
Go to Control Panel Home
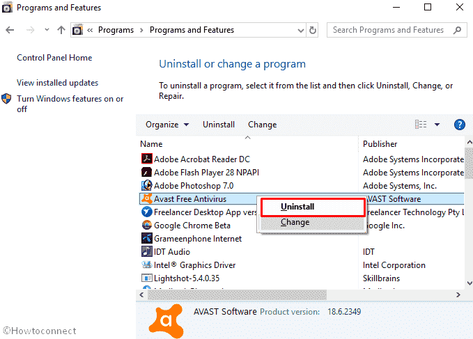[54, 58]
